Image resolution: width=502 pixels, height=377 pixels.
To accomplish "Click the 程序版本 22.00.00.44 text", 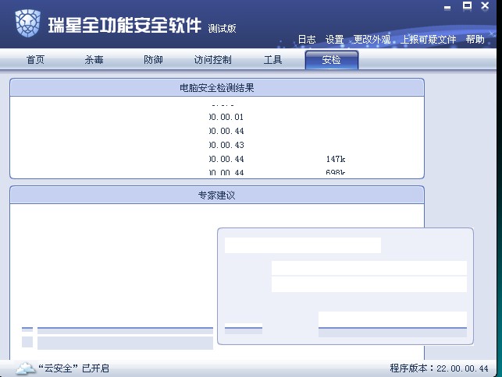I will [439, 368].
